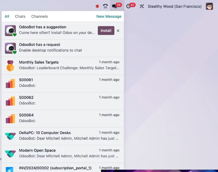Click OdooBot avatar in suggestion row
Viewport: 218px width, 172px height.
10,31
